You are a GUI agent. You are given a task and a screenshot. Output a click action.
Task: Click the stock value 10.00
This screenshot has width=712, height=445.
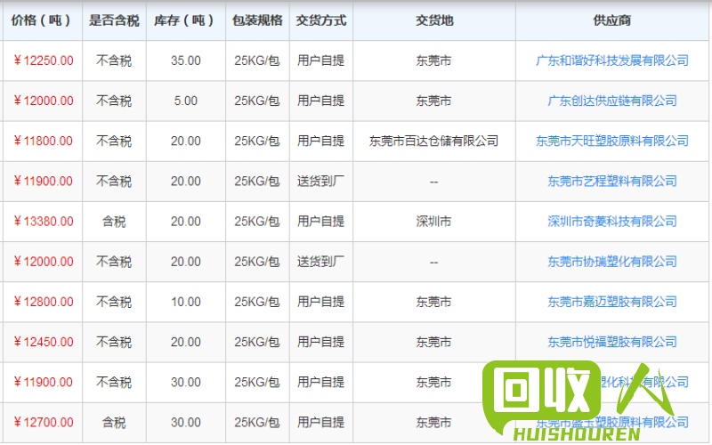pyautogui.click(x=186, y=302)
